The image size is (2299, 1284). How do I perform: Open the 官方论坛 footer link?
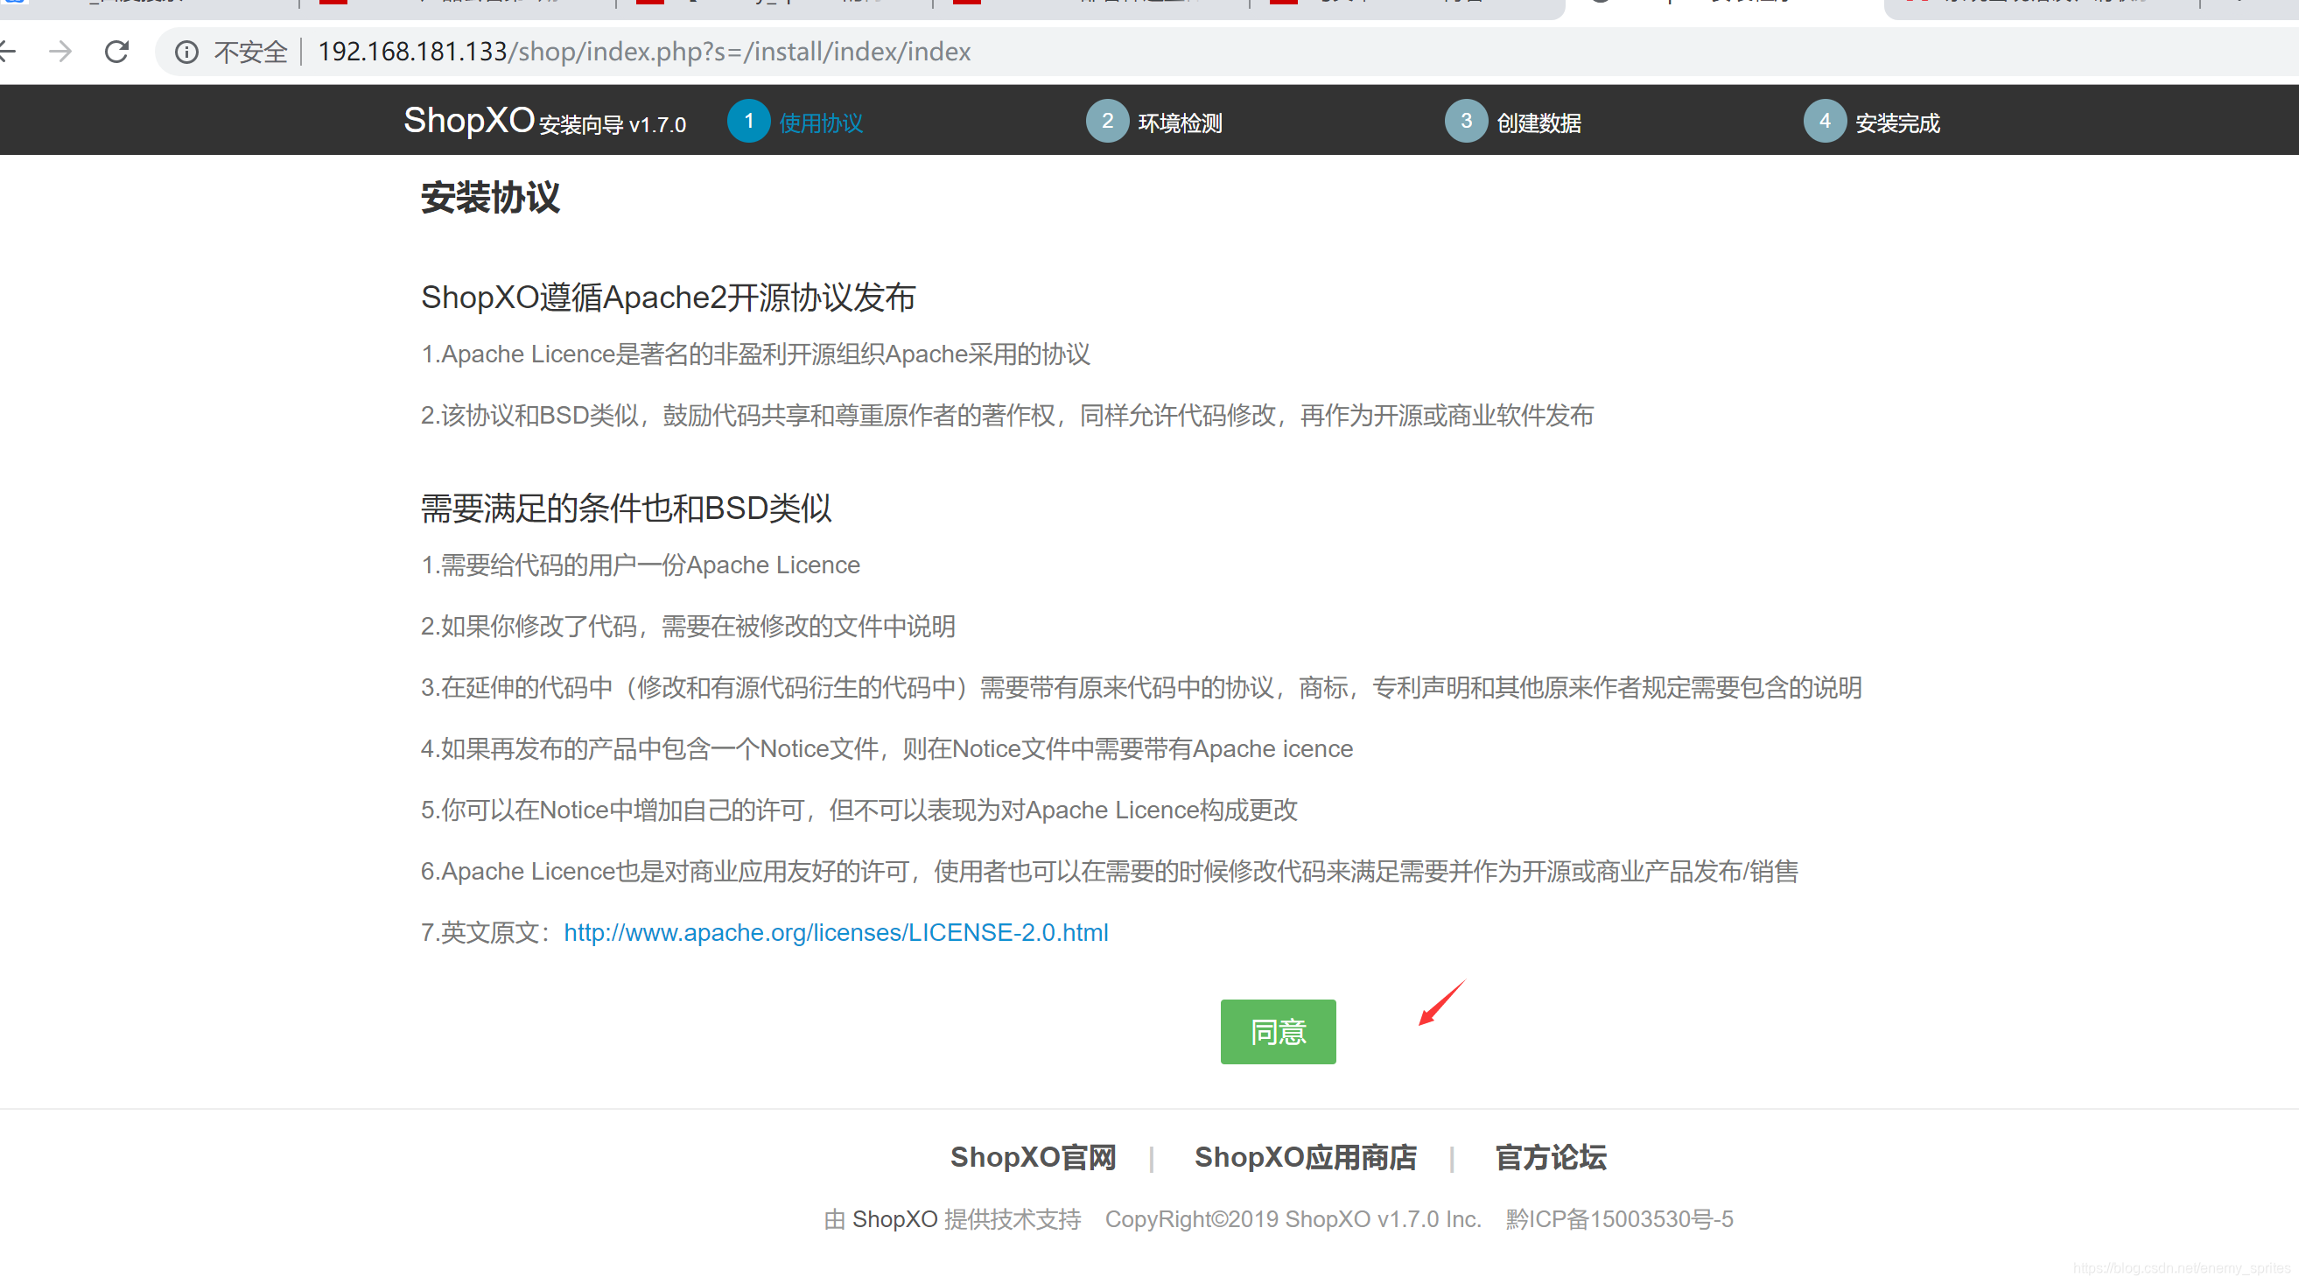point(1550,1157)
